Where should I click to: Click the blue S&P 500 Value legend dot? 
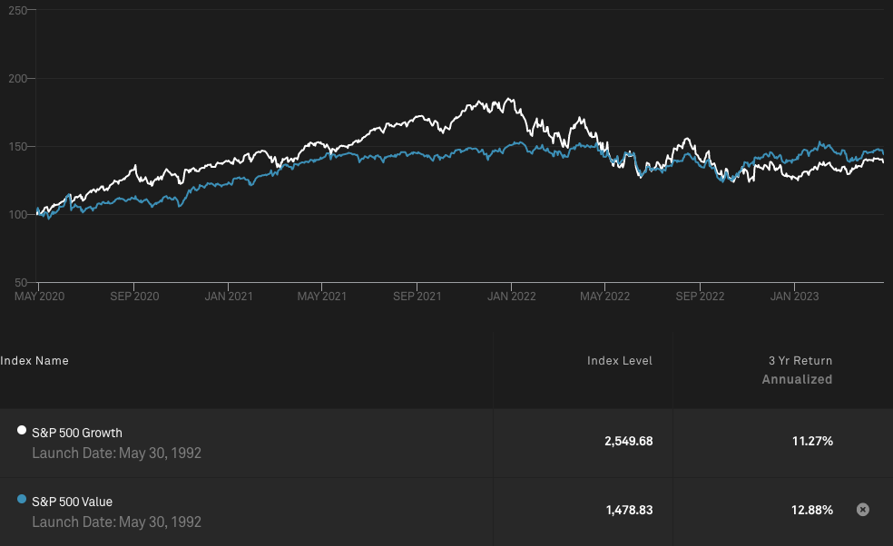click(x=22, y=500)
